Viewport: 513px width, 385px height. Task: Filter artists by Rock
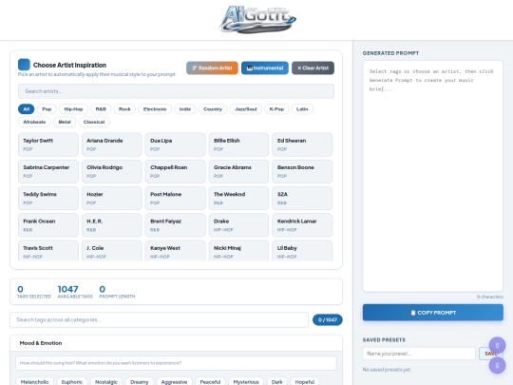pos(124,109)
